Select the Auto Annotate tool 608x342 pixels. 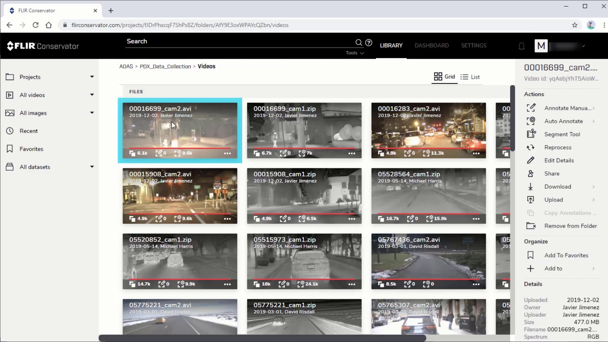point(564,121)
